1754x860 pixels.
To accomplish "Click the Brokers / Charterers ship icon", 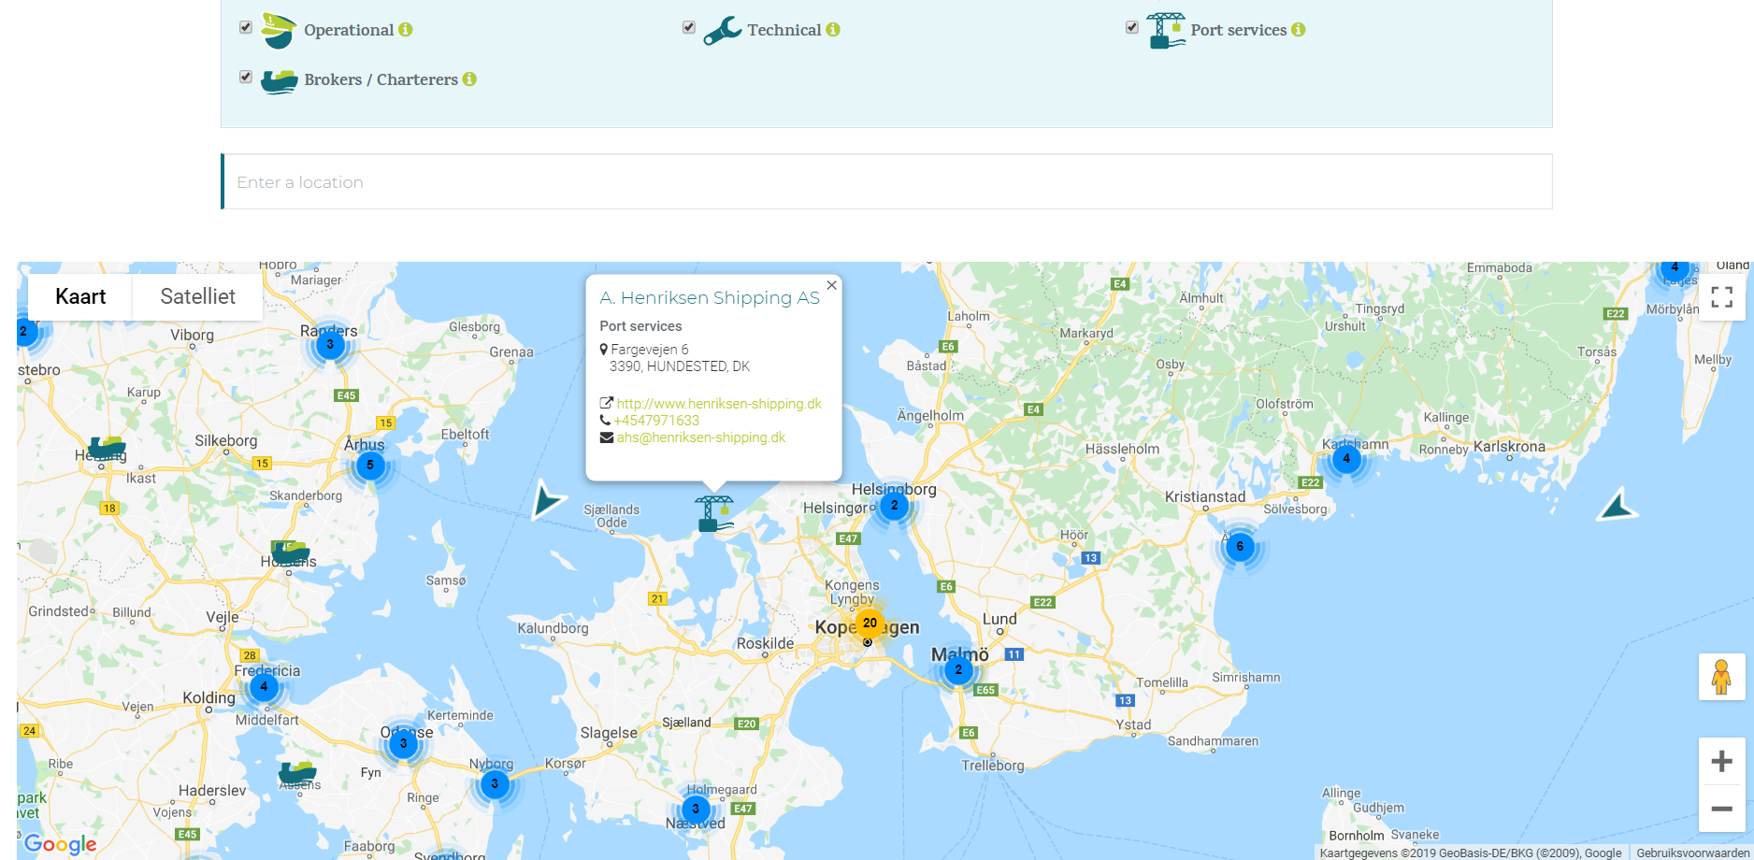I will (279, 81).
